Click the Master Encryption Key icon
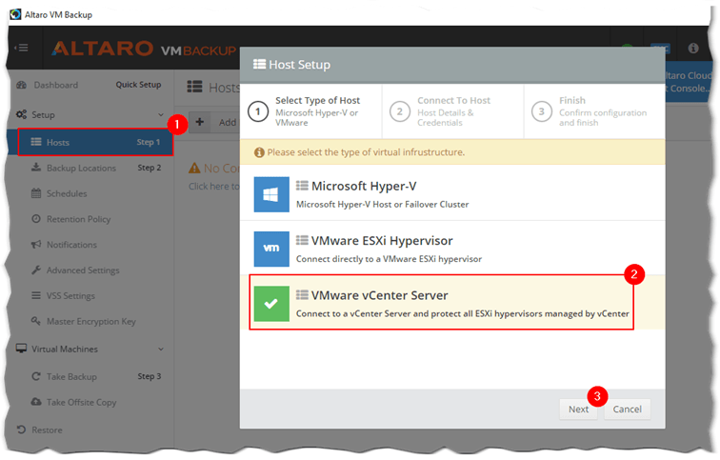Image resolution: width=720 pixels, height=460 pixels. pos(36,321)
